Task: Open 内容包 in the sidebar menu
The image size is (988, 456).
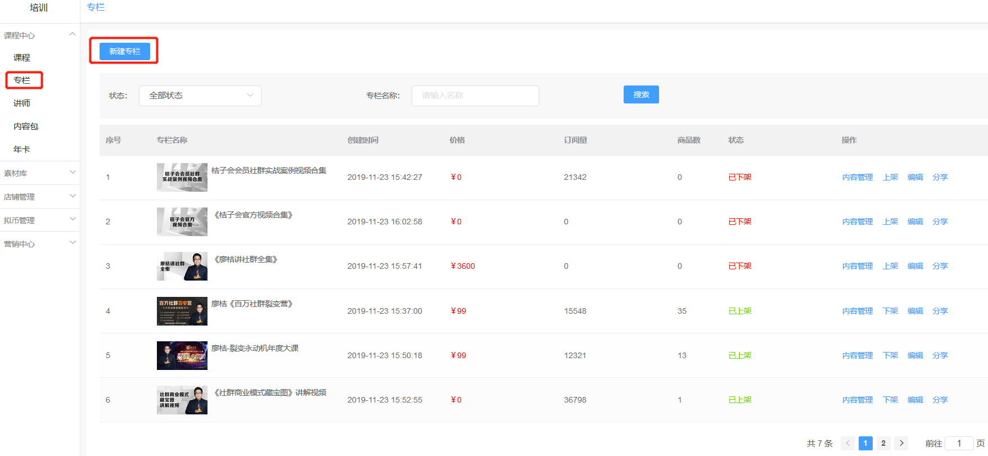Action: click(26, 127)
